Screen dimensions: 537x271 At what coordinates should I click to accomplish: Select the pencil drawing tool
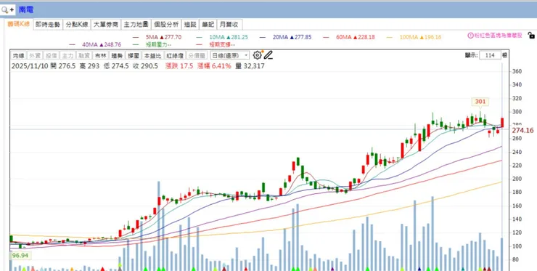tap(268, 55)
